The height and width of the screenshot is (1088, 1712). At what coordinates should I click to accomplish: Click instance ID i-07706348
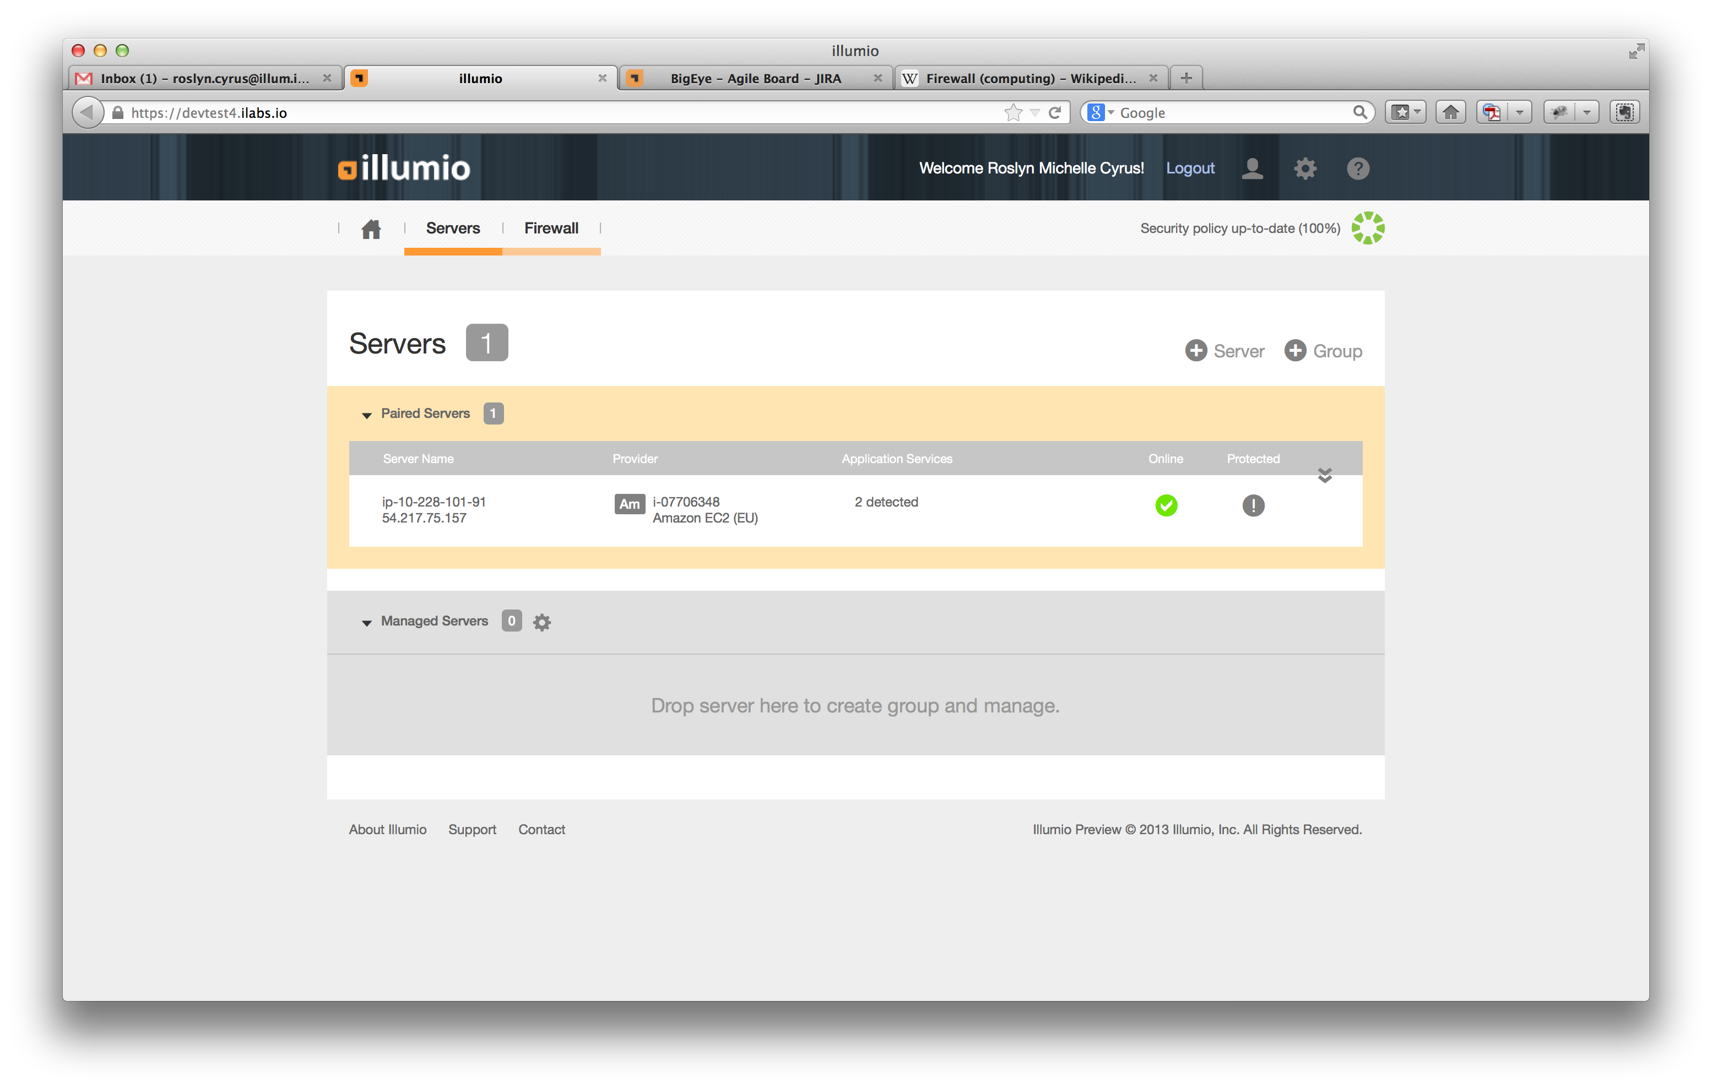tap(686, 502)
